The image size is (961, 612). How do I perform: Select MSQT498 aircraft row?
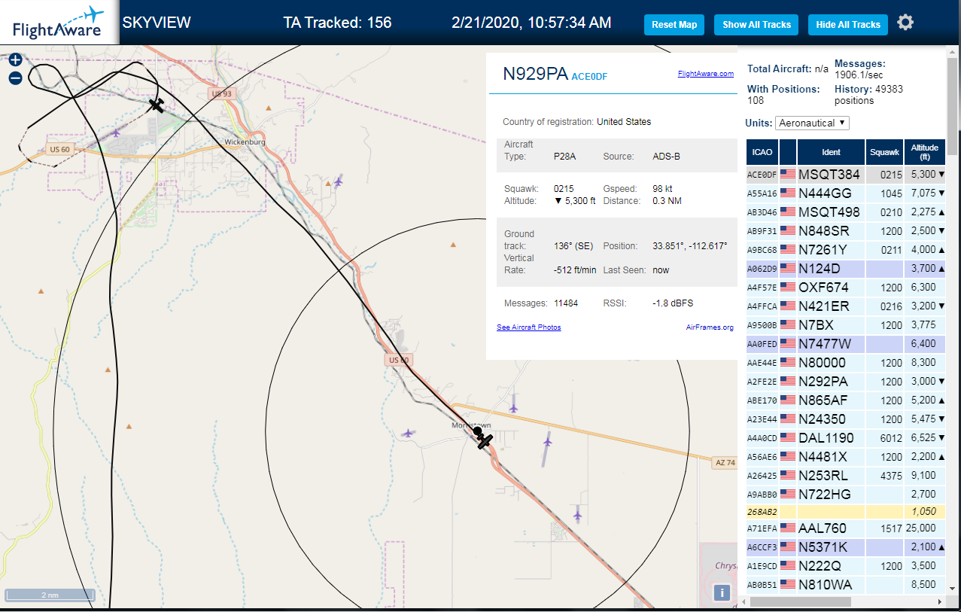pos(846,212)
